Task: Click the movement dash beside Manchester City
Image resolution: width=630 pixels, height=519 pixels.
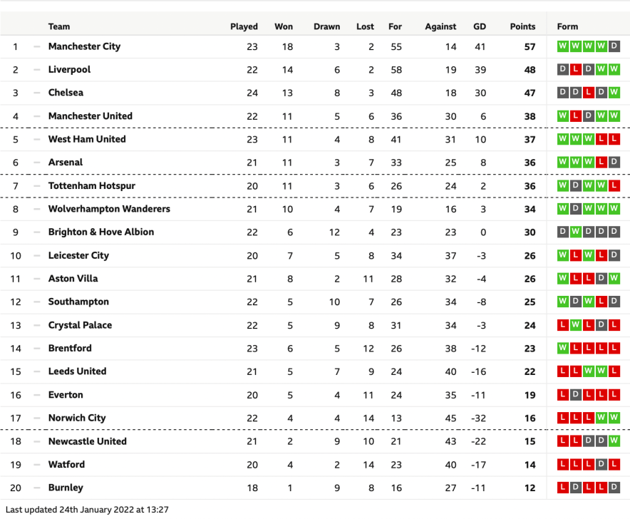Action: tap(36, 46)
